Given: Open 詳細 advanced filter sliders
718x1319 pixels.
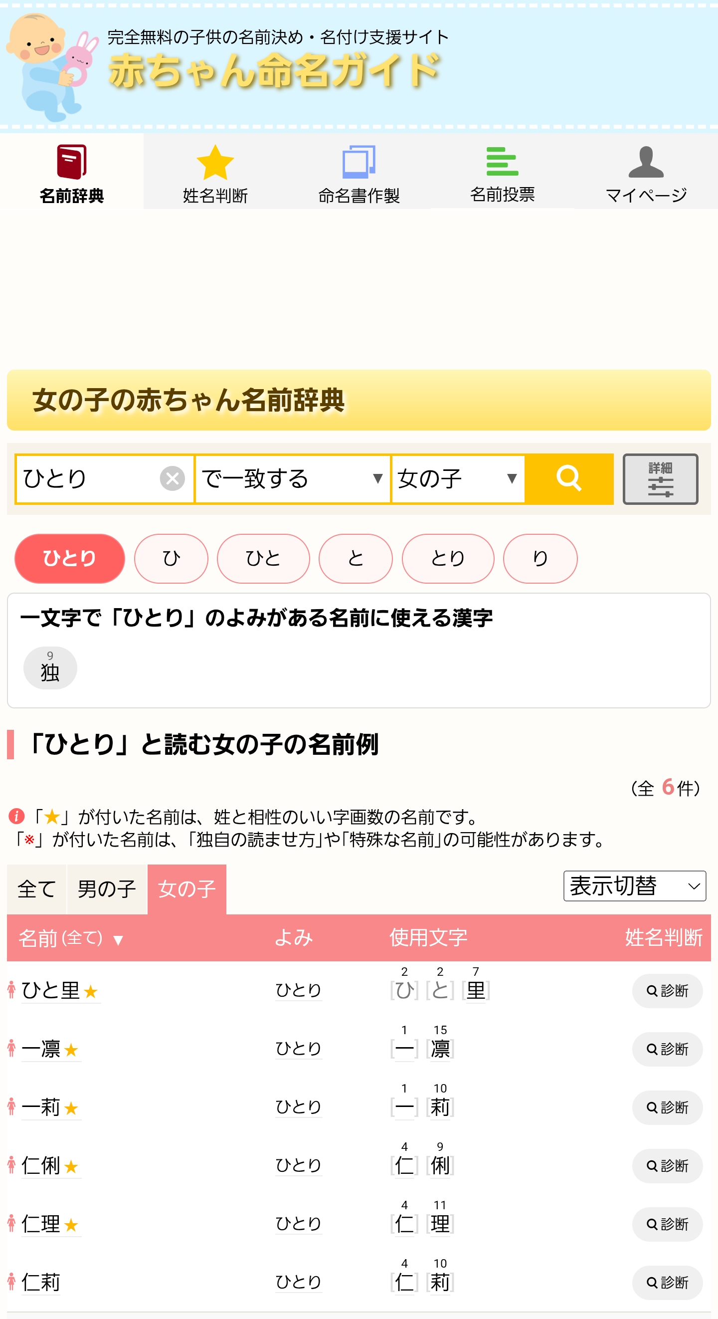Looking at the screenshot, I should click(x=660, y=479).
